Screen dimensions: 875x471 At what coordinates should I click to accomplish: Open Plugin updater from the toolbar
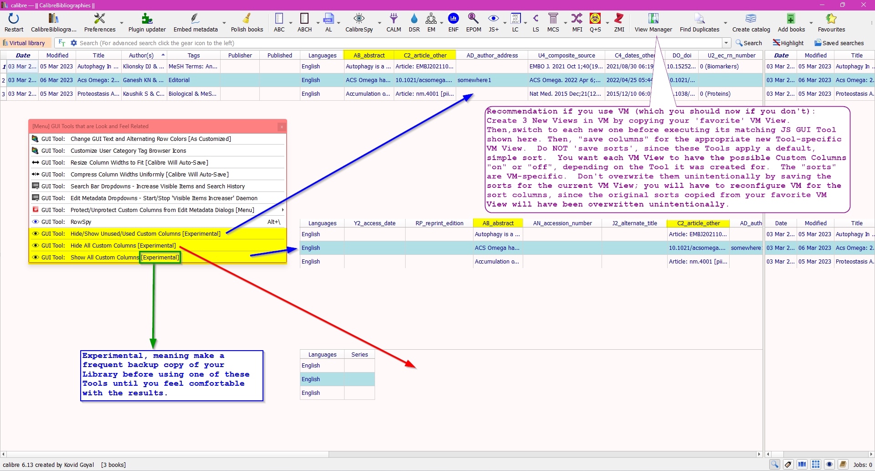pyautogui.click(x=147, y=22)
